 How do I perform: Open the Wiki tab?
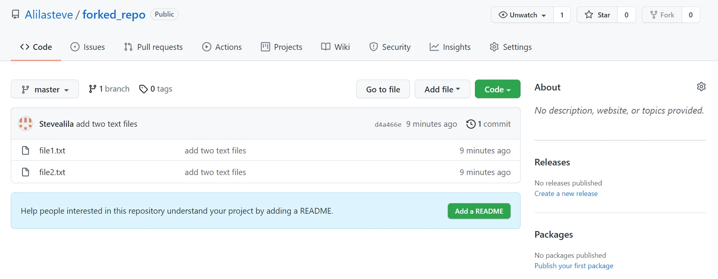335,47
